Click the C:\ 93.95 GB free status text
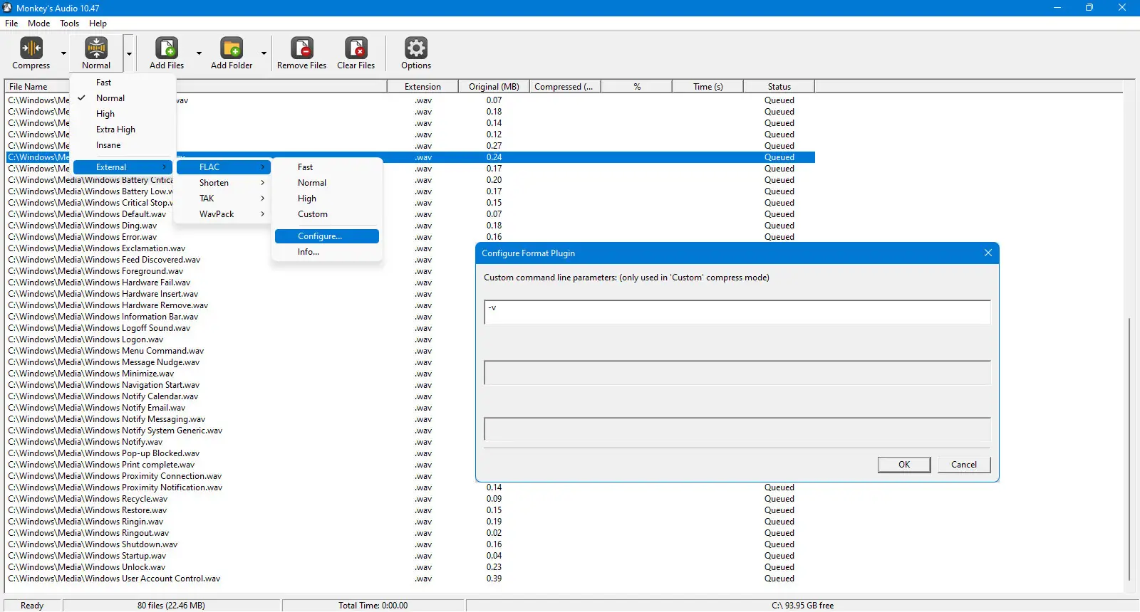The image size is (1140, 612). coord(802,606)
